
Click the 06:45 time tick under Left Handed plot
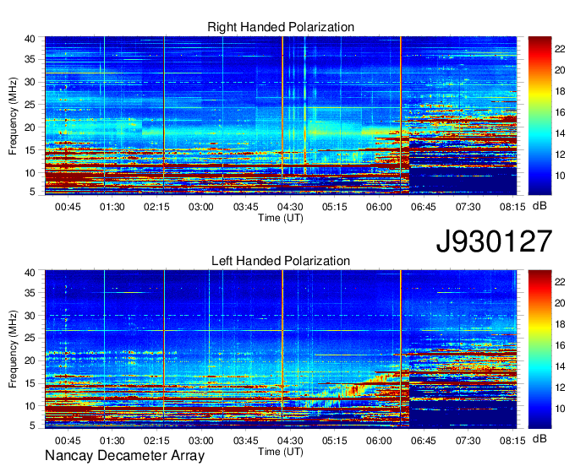tap(423, 441)
